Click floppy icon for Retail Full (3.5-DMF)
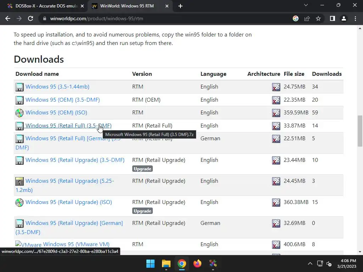 (19, 126)
